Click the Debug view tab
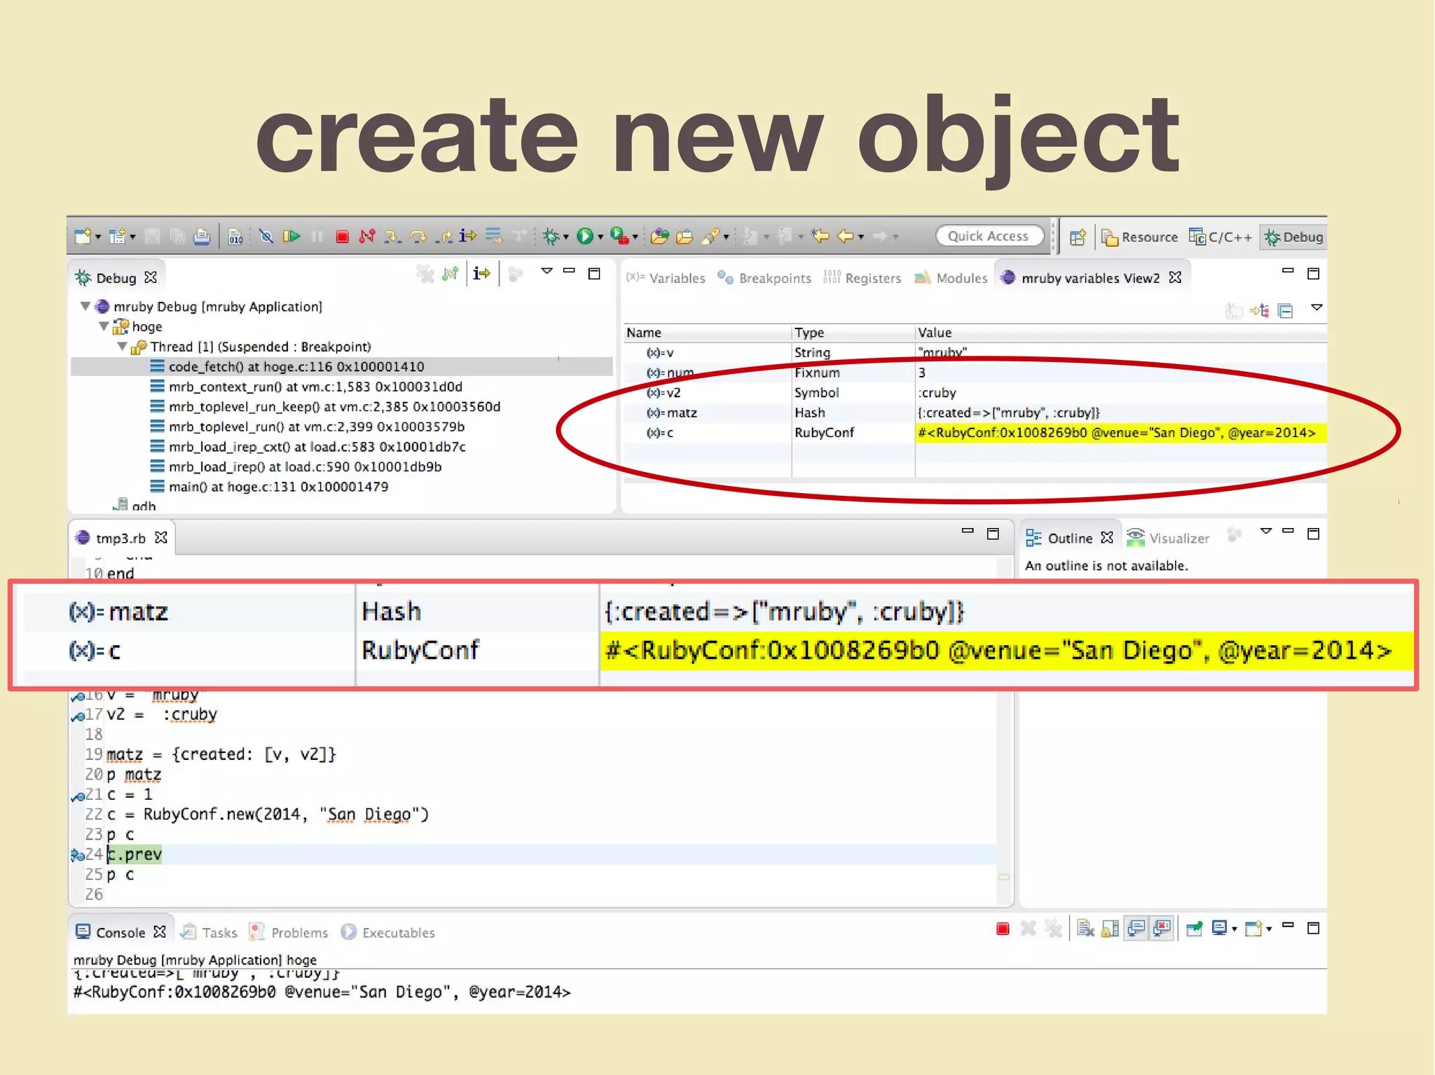Image resolution: width=1435 pixels, height=1075 pixels. tap(116, 278)
